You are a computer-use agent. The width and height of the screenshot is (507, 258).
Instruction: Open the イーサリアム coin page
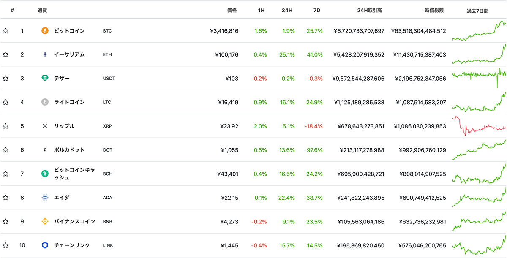click(x=69, y=54)
